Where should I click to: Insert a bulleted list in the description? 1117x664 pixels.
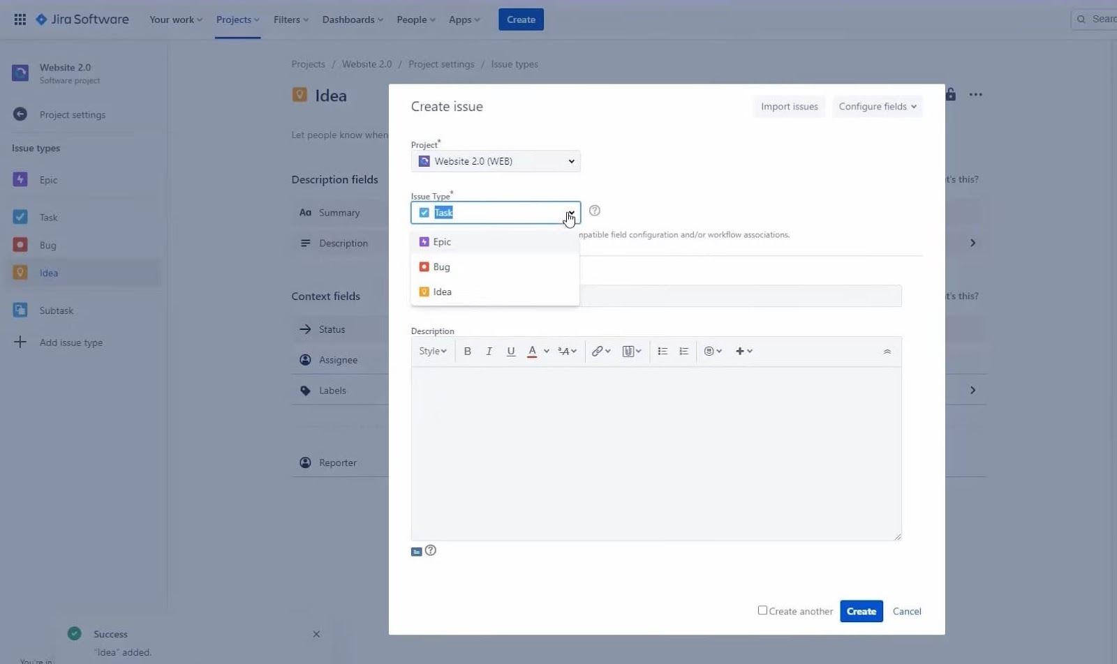click(x=662, y=351)
